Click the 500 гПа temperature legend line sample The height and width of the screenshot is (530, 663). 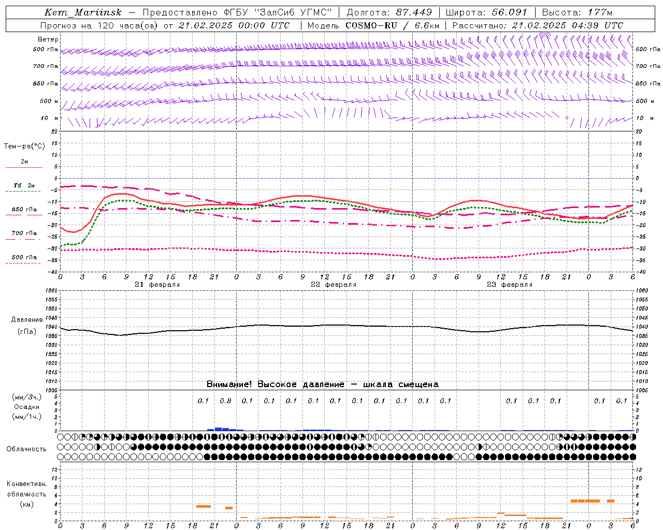click(x=23, y=263)
